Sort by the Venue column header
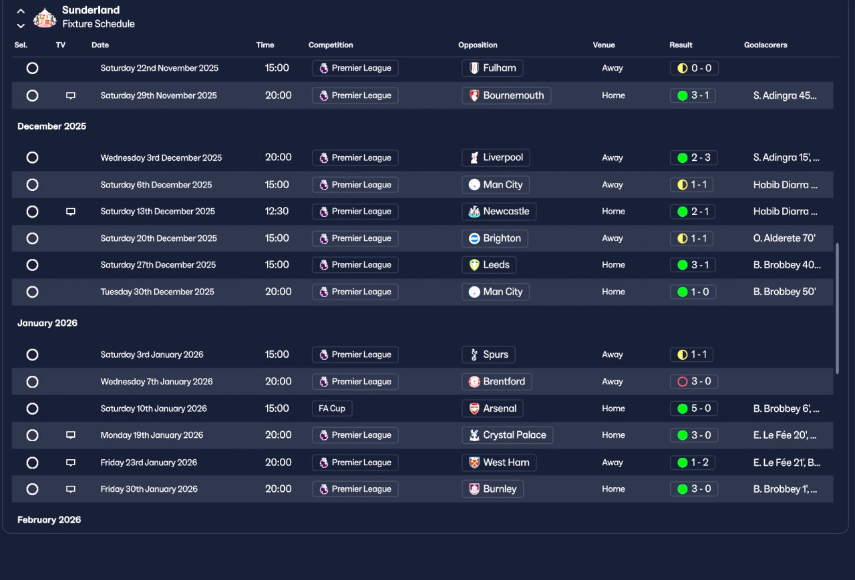Screen dimensions: 855x580 coord(604,45)
